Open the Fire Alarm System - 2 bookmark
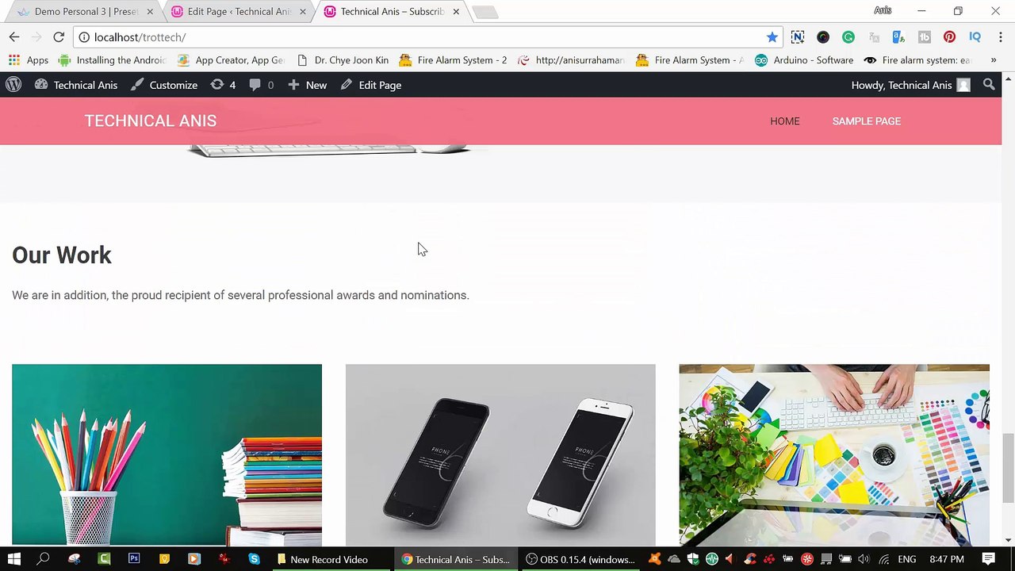Screen dimensions: 1015x571 [x=453, y=60]
